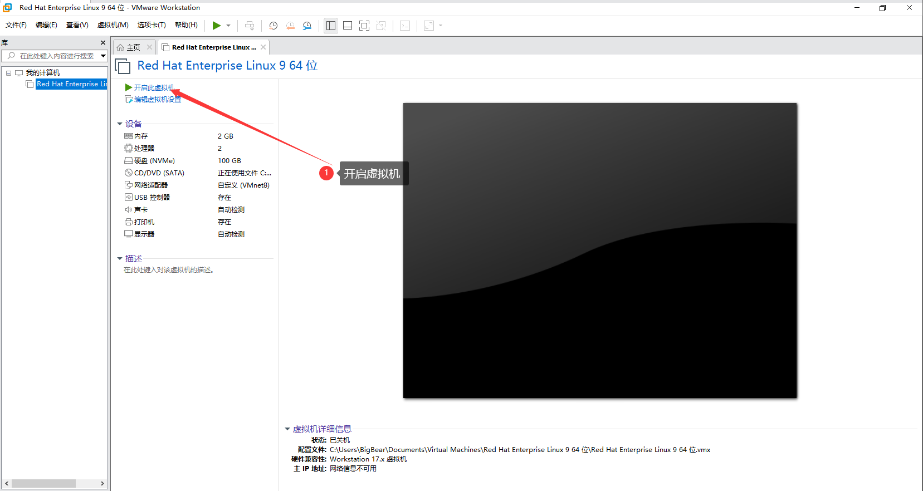Open the stretch display dropdown arrow

441,26
